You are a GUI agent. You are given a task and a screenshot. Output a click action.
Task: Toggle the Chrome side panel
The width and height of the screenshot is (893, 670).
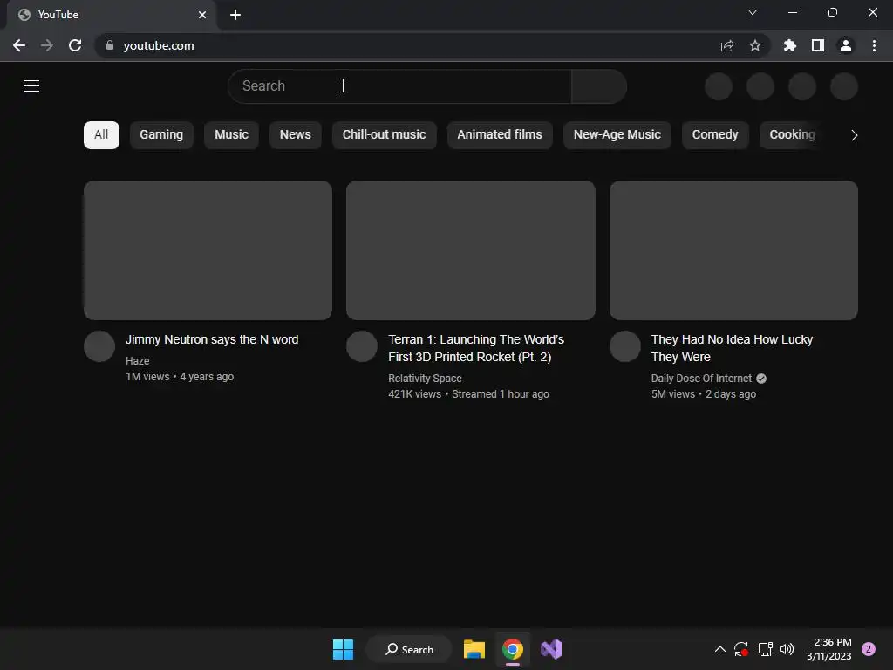pos(818,45)
